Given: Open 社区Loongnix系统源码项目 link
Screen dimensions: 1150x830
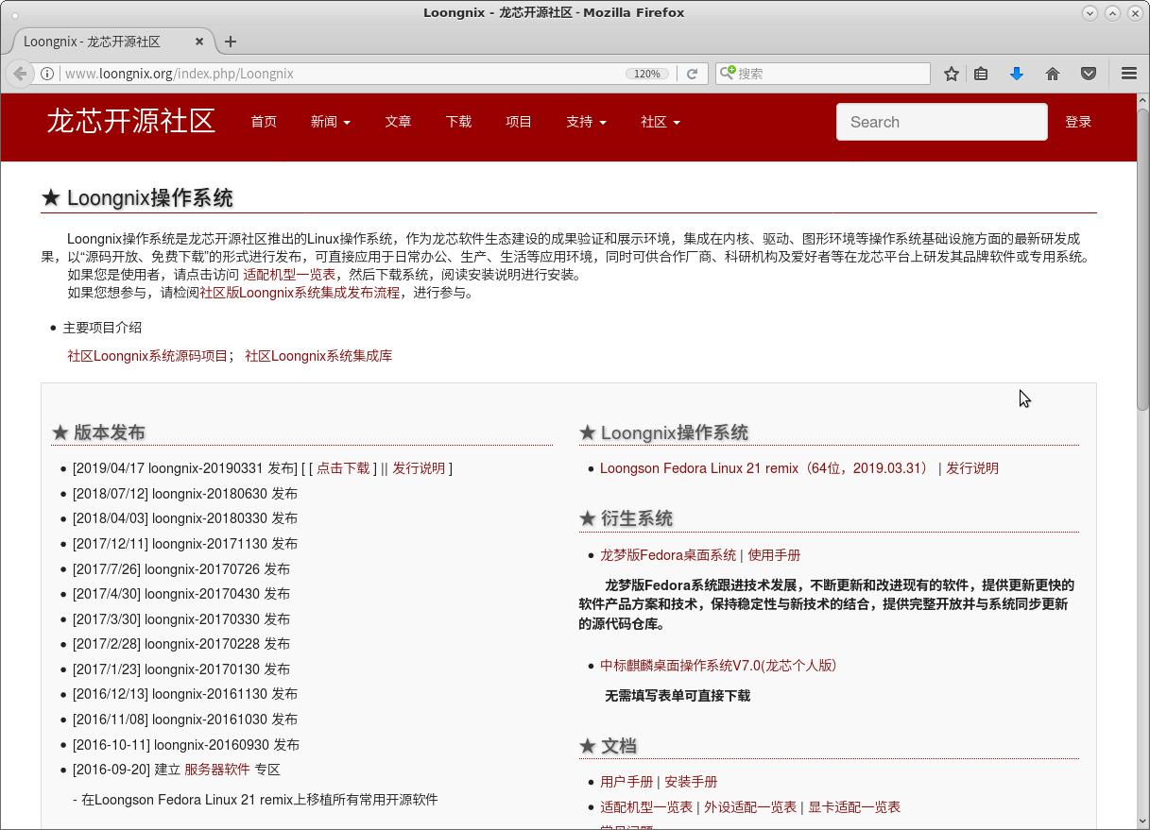Looking at the screenshot, I should [147, 356].
